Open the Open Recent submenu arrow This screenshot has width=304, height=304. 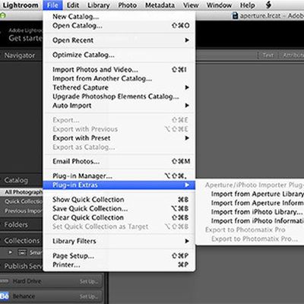pyautogui.click(x=187, y=40)
